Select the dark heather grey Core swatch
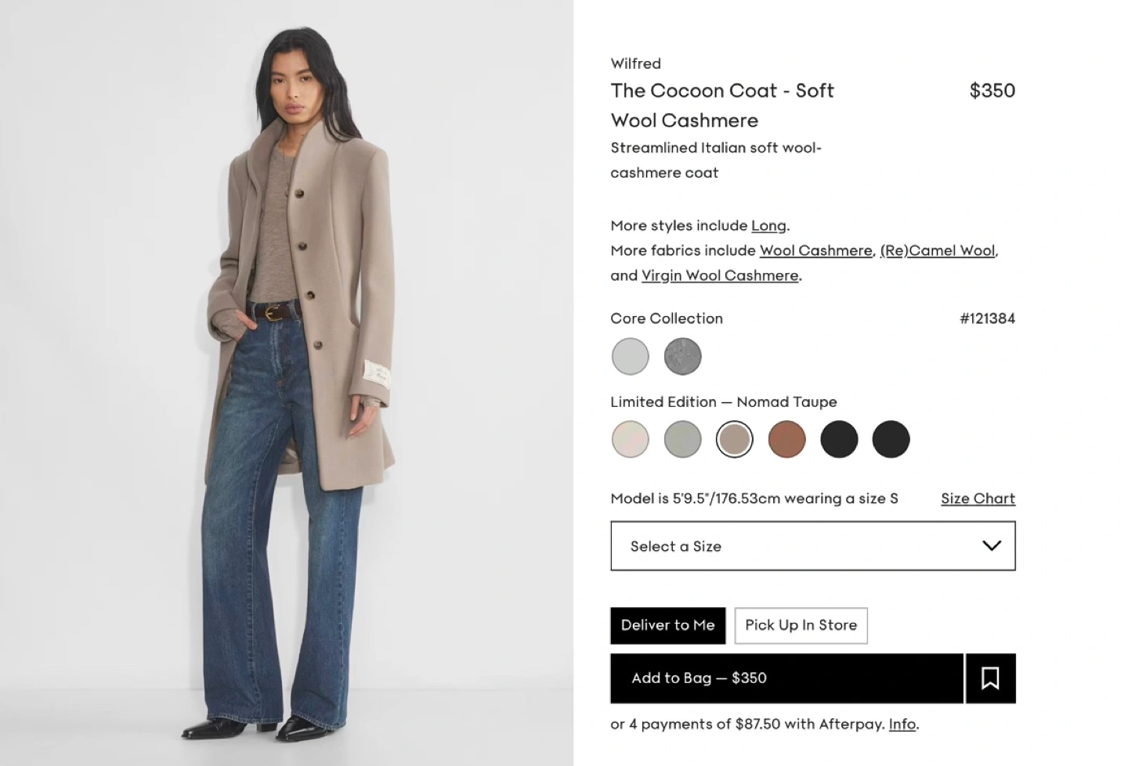 [x=682, y=357]
